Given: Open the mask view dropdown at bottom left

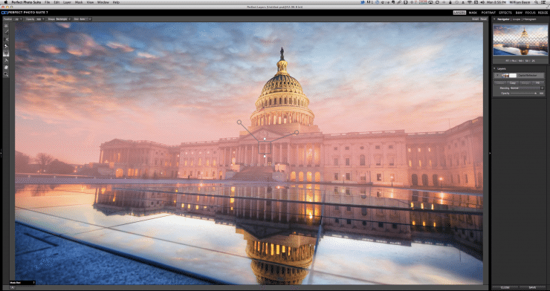Looking at the screenshot, I should click(x=22, y=282).
